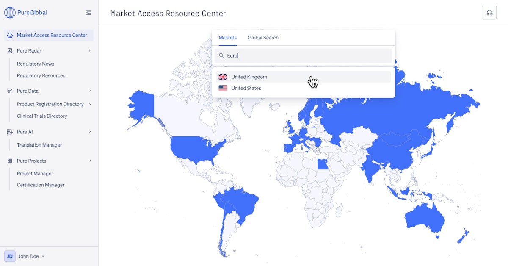Expand the Product Registration Directory chevron
This screenshot has width=508, height=266.
(x=90, y=104)
